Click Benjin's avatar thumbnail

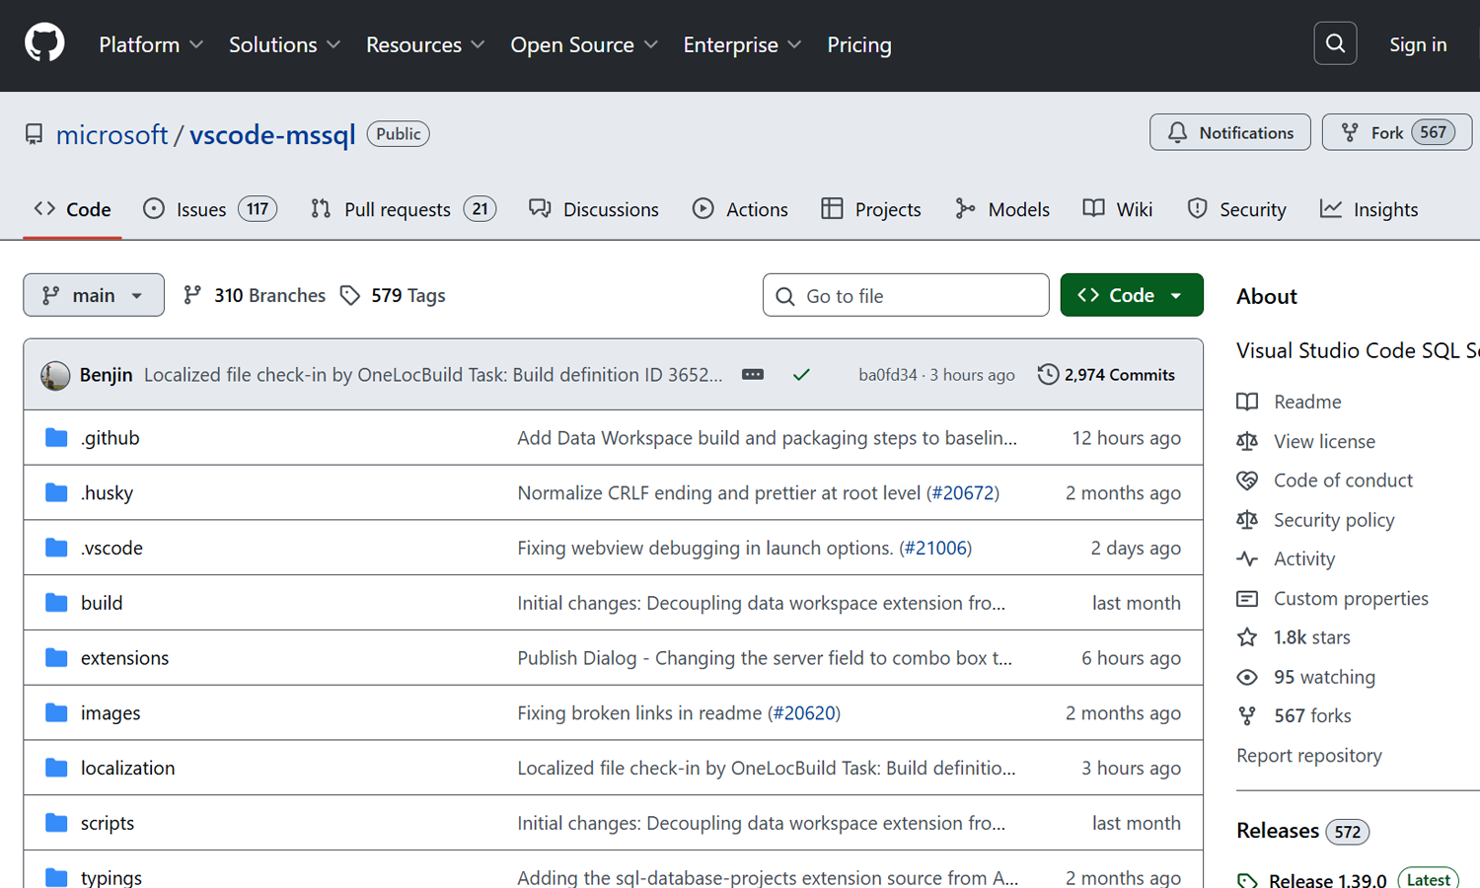(55, 375)
